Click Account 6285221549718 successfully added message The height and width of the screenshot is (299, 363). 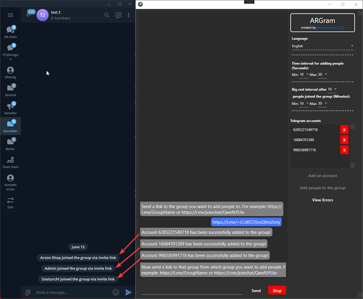pos(206,232)
